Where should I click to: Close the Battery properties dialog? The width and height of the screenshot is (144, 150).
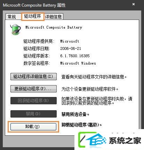pos(134,4)
